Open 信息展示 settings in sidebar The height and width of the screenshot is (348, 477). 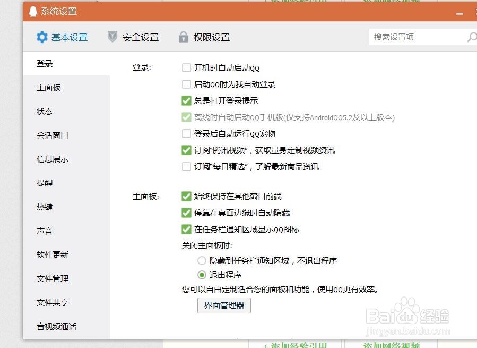pyautogui.click(x=66, y=159)
